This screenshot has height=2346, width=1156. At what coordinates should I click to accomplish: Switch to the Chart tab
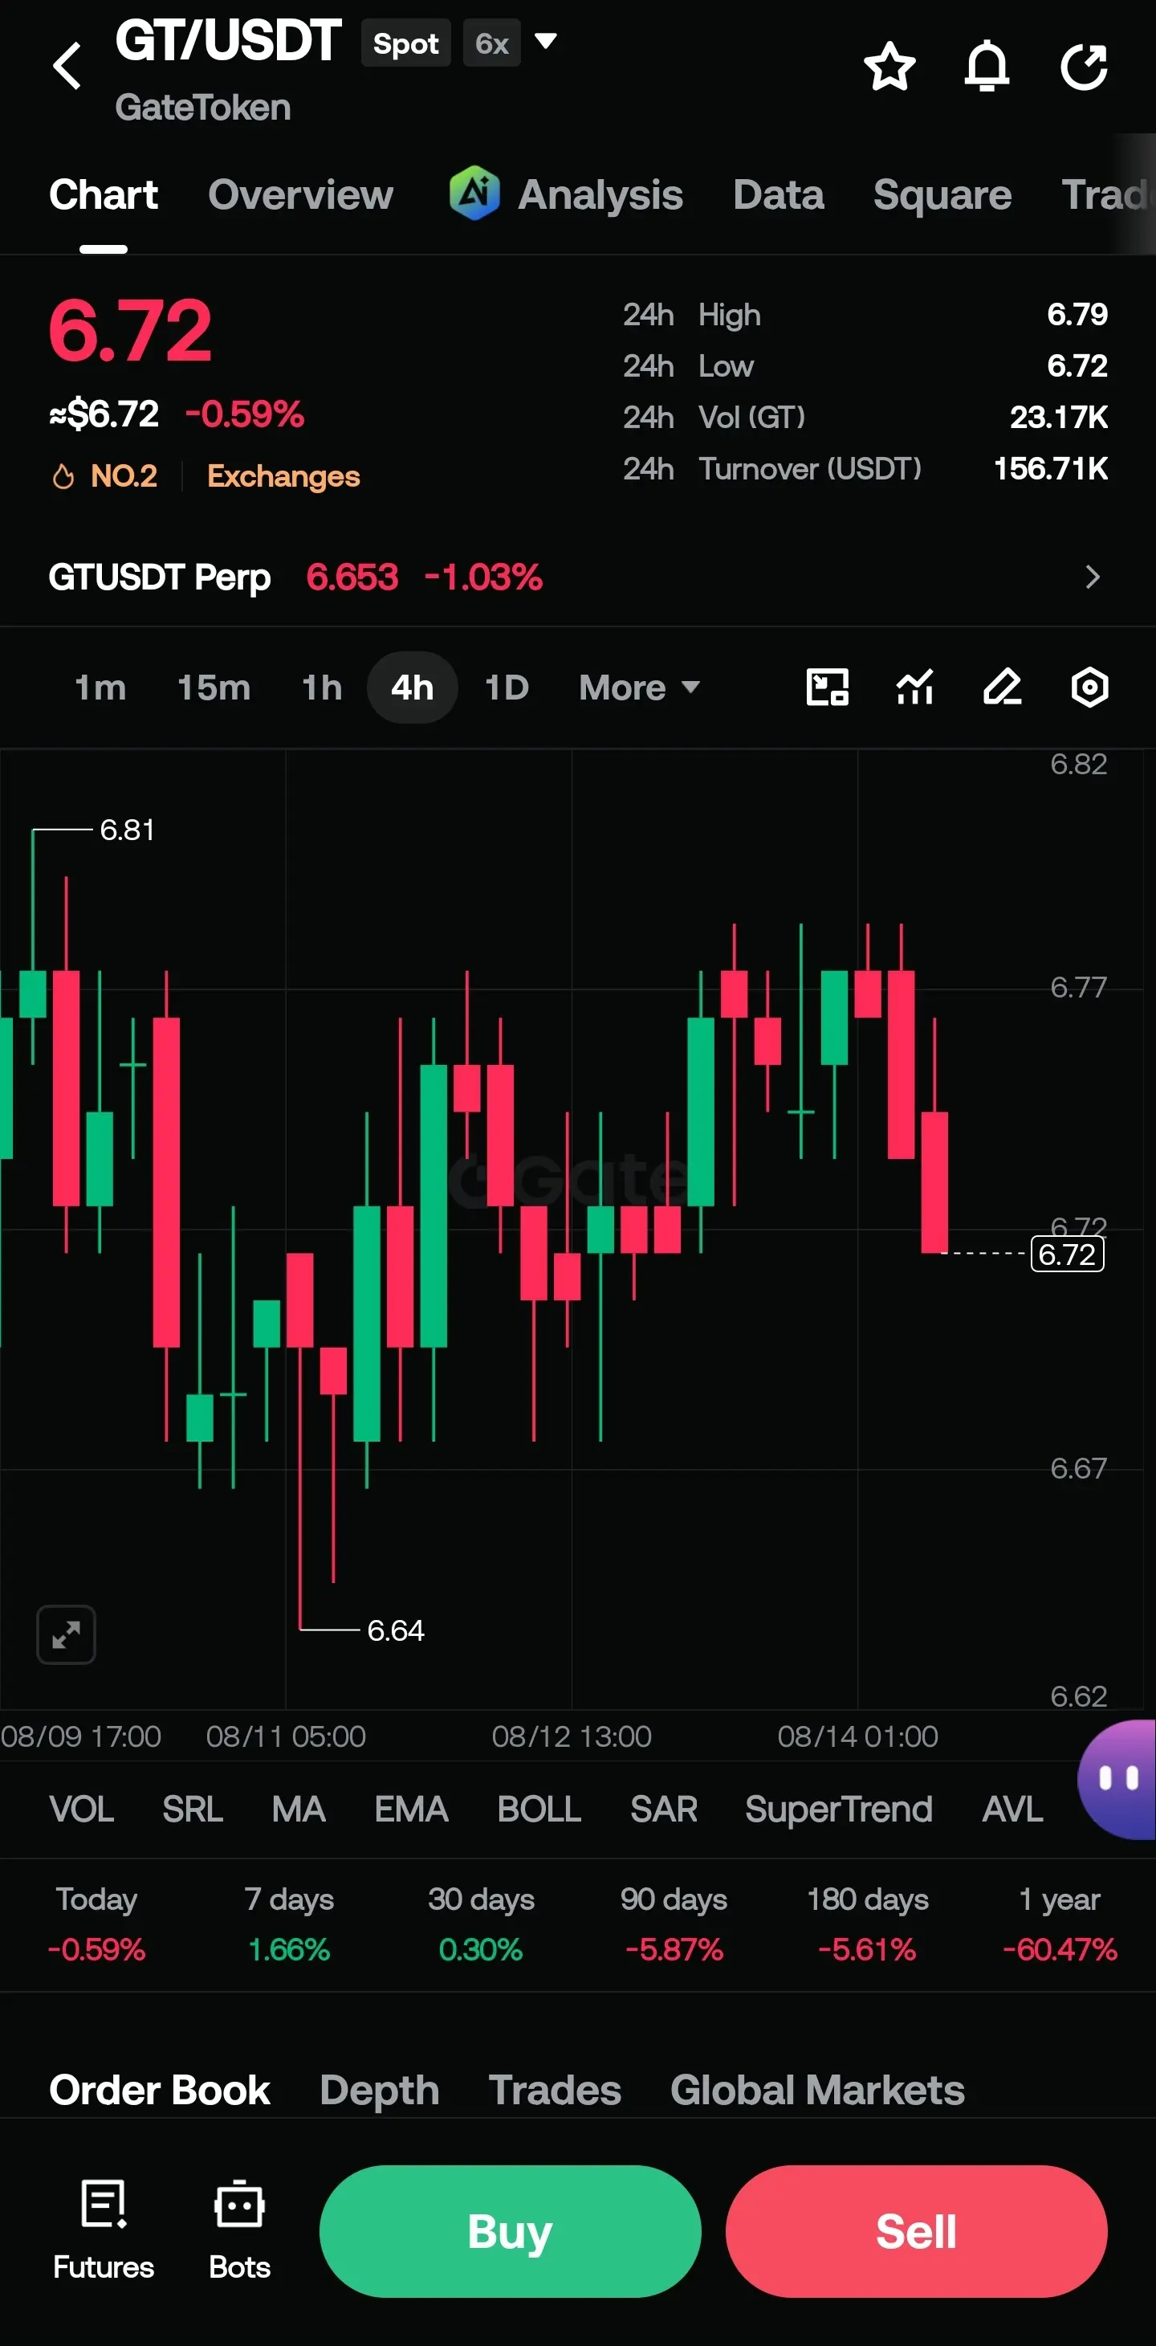point(104,195)
